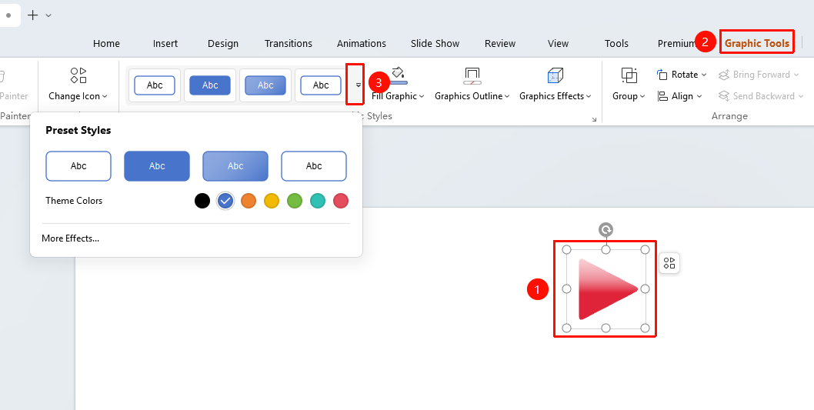Choose gradient blue preset in Preset Styles
Viewport: 814px width, 410px height.
click(235, 166)
